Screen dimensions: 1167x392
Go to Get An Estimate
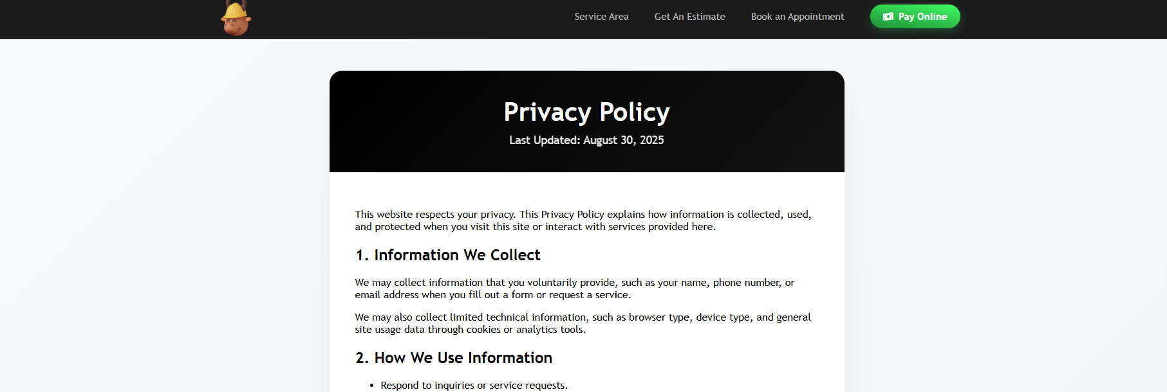point(689,17)
